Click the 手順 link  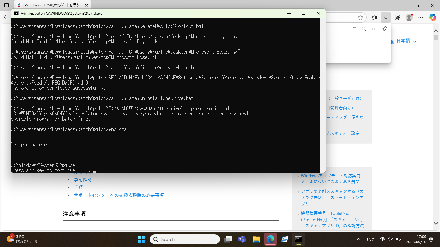pyautogui.click(x=78, y=187)
